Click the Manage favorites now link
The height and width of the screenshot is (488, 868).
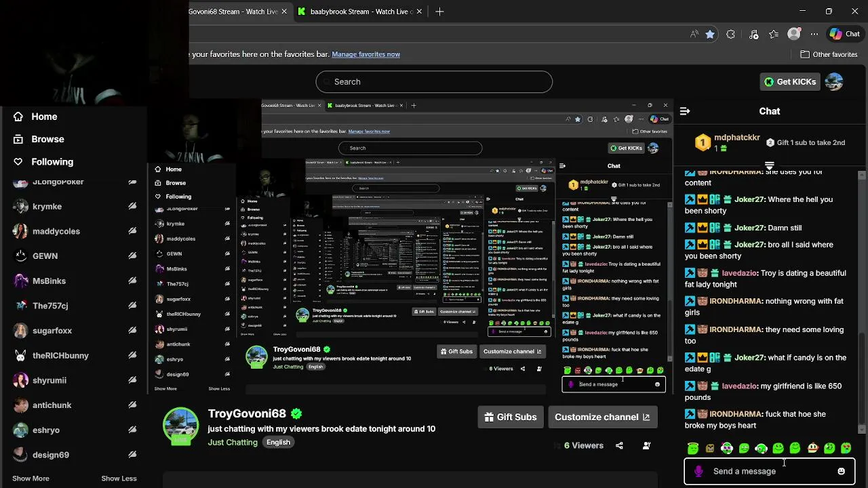coord(366,54)
